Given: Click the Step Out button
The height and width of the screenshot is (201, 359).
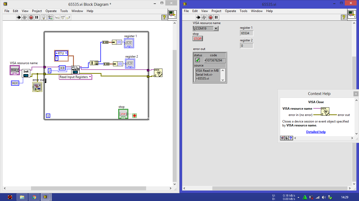Looking at the screenshot, I should (x=68, y=18).
